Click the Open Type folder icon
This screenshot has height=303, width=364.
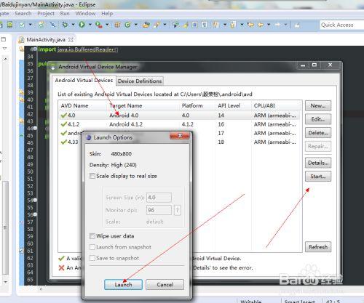[146, 25]
